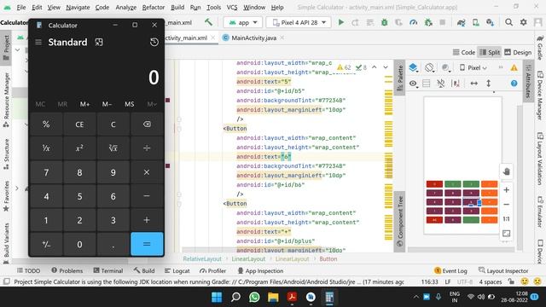Open Windows Start button on taskbar

coord(217,297)
